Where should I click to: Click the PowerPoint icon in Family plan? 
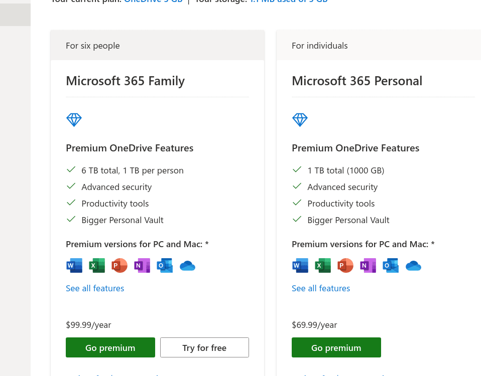pos(119,265)
